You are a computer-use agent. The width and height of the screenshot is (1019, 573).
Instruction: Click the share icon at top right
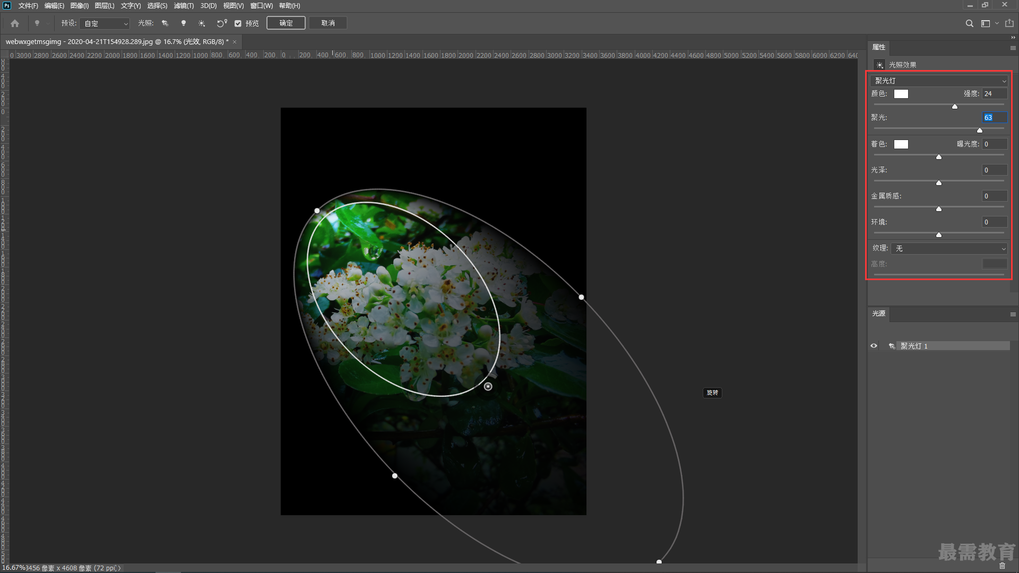coord(1009,23)
